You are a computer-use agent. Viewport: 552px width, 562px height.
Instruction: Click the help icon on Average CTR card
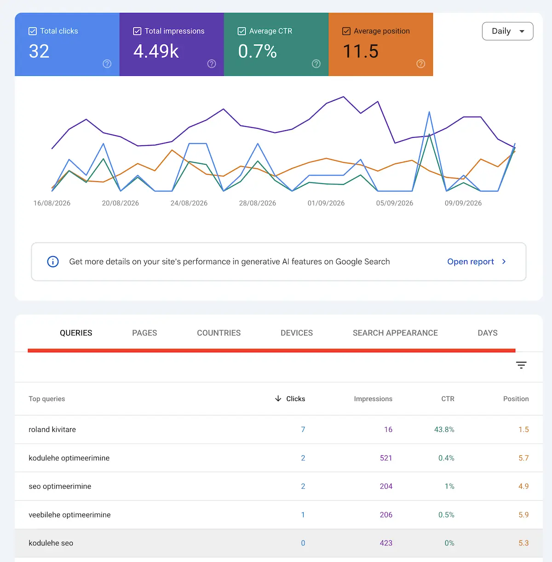coord(316,64)
